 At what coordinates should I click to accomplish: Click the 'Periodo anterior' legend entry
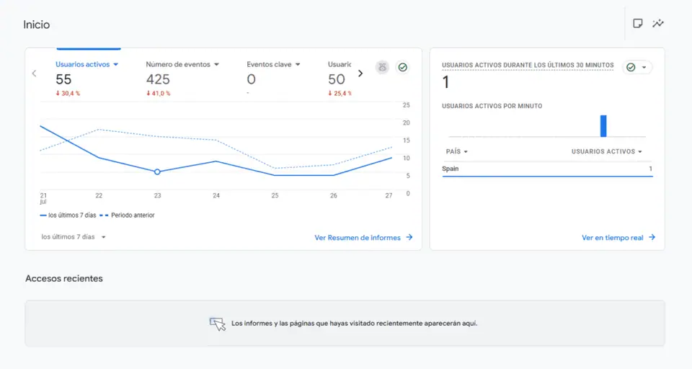click(127, 215)
